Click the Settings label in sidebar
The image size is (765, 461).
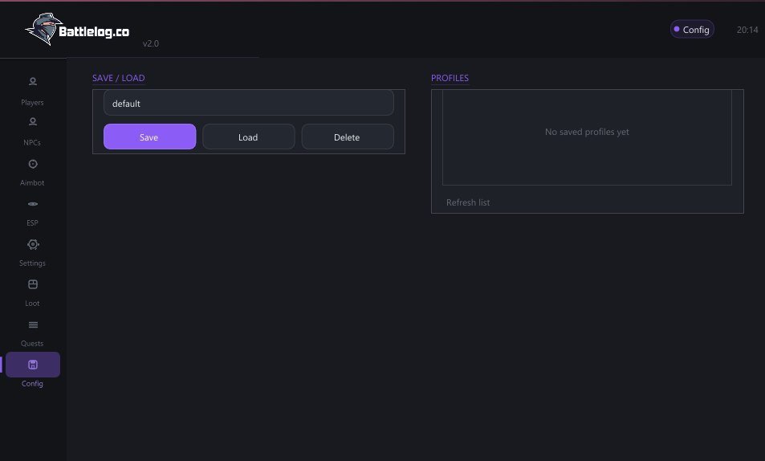coord(32,263)
